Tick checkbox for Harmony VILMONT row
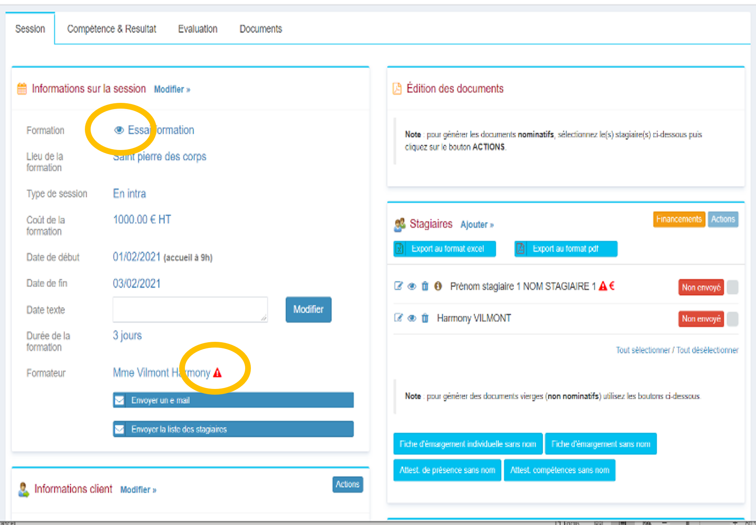Screen dimensions: 756x525 732,319
